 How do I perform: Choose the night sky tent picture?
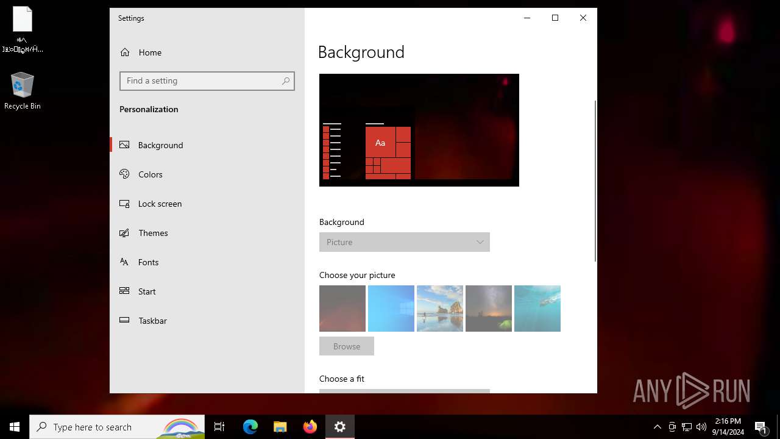489,309
